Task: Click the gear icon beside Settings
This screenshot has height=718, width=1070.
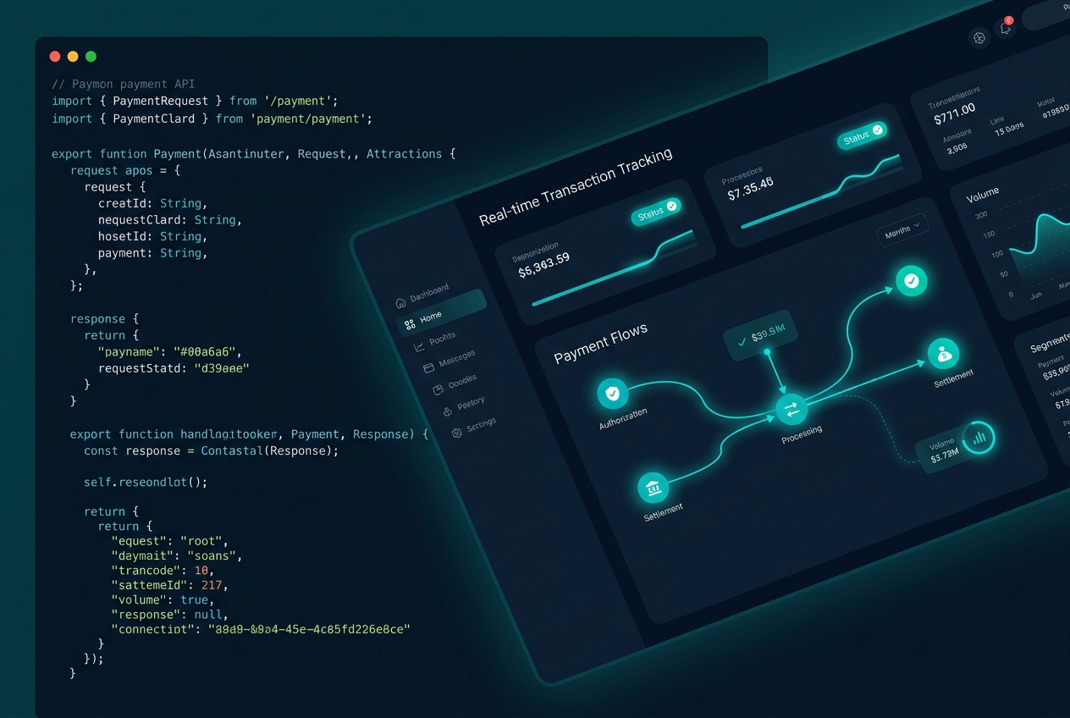Action: click(x=457, y=433)
